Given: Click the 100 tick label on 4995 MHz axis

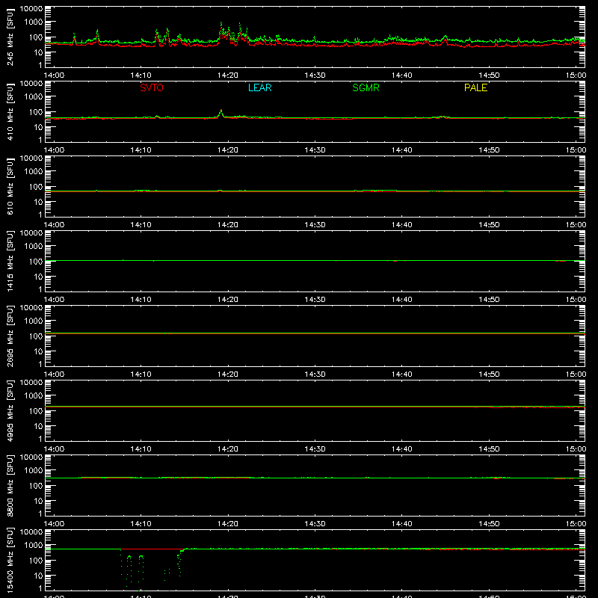Looking at the screenshot, I should coord(36,410).
